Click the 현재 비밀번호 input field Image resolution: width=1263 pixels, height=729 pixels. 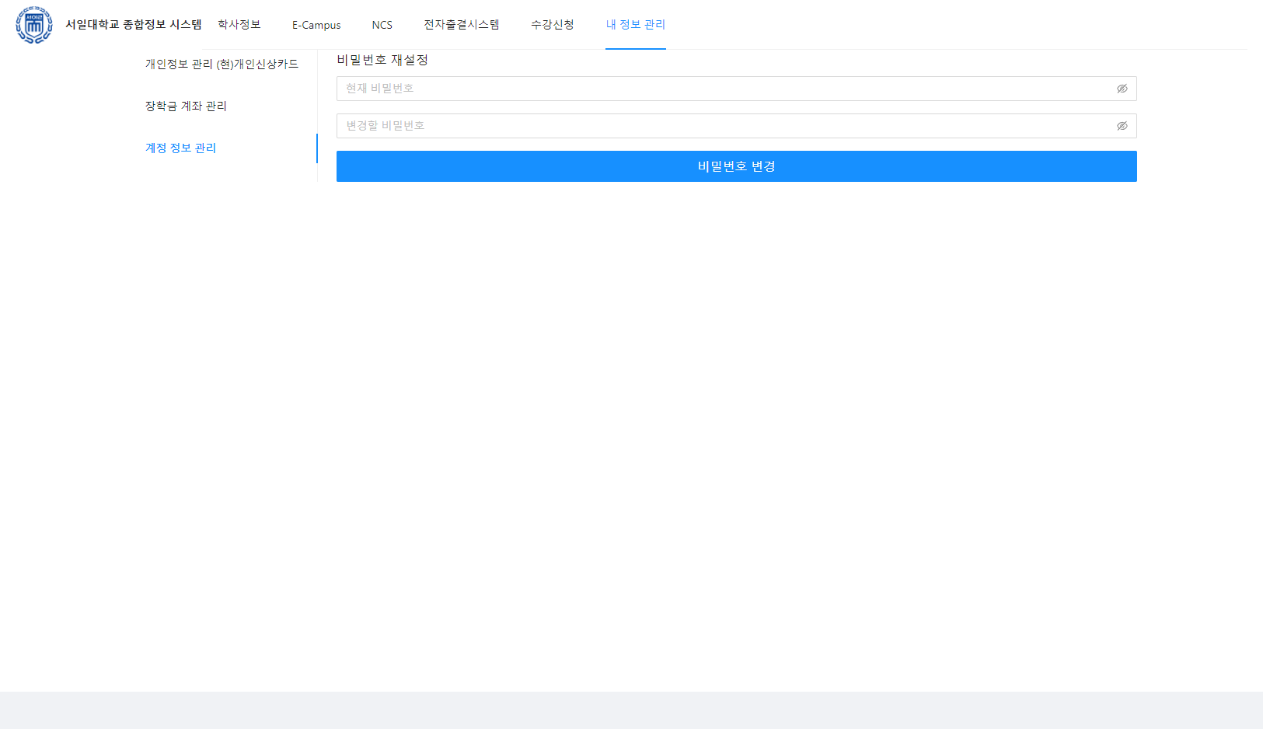(700, 88)
